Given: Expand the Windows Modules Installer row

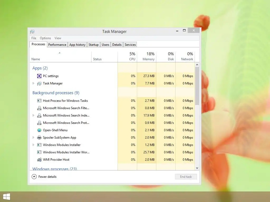Looking at the screenshot, I should click(x=33, y=145).
